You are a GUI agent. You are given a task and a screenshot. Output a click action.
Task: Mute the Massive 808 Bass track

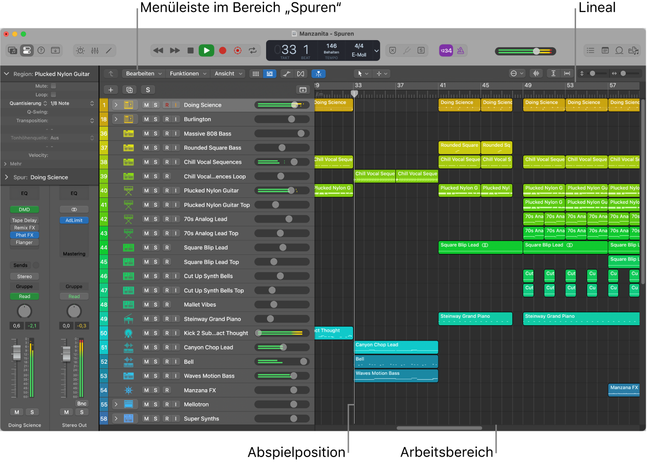coord(146,134)
